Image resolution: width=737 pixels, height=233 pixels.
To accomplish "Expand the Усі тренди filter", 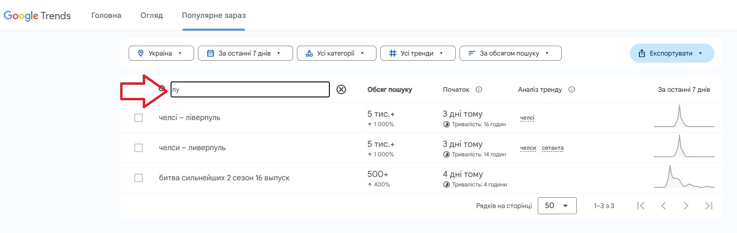I will tap(418, 53).
